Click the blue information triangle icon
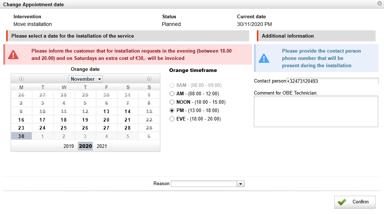Viewport: 384px width, 214px height. coord(264,58)
